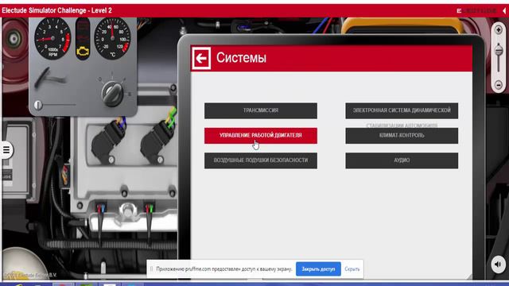Open ЭЛЕКТРОННАЯ СИСТЕМА ДИНАМИЧЕСКОЙ system
The width and height of the screenshot is (509, 286).
coord(402,110)
